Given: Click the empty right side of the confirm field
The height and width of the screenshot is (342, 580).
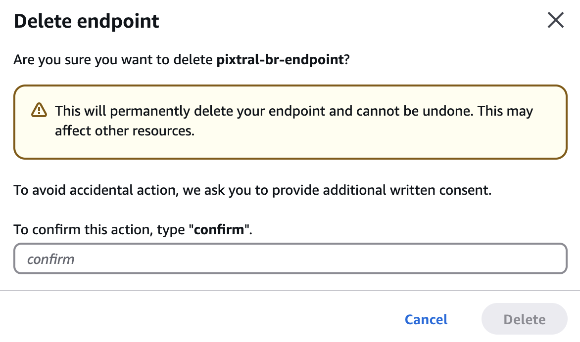Looking at the screenshot, I should point(445,258).
